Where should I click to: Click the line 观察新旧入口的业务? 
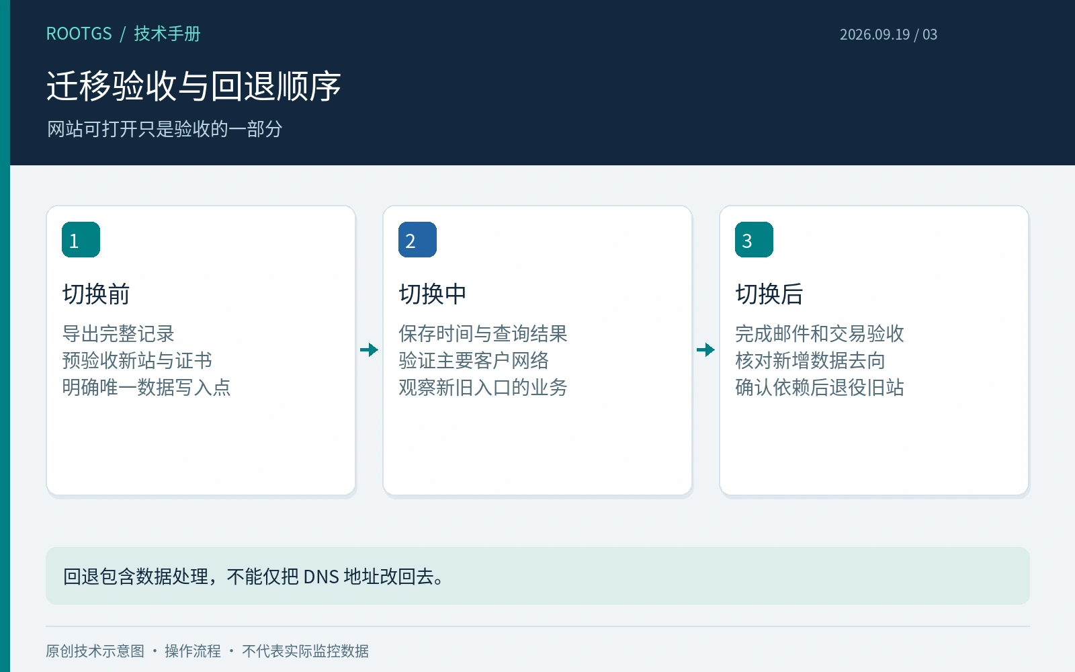pos(483,388)
